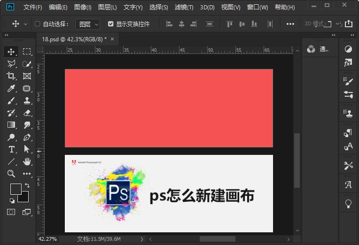The width and height of the screenshot is (359, 245).
Task: Open the Image menu
Action: tap(83, 8)
